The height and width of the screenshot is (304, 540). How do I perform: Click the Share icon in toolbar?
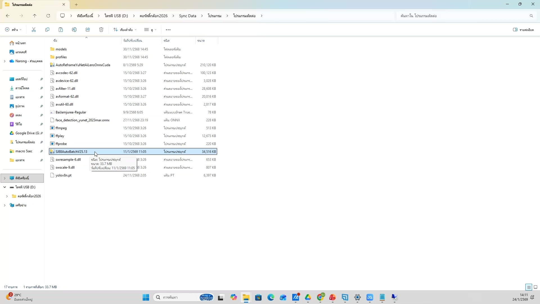[x=88, y=30]
